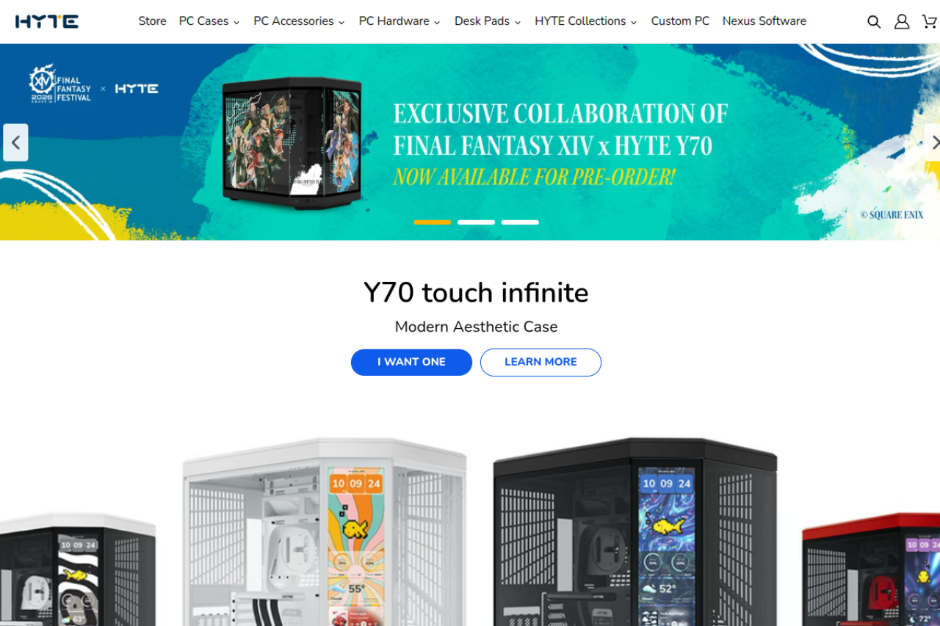Image resolution: width=940 pixels, height=626 pixels.
Task: Select the black Y70 touch case image
Action: 635,532
